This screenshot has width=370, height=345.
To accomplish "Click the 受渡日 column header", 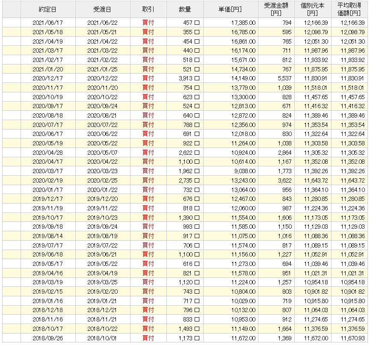I will click(x=102, y=9).
